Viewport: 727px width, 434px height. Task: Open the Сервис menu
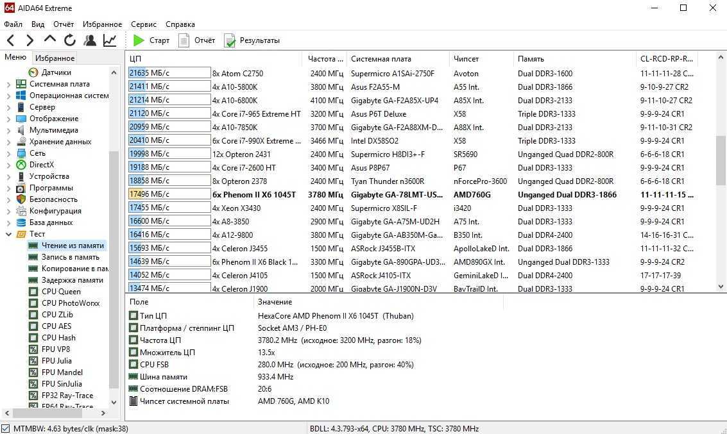[x=143, y=24]
